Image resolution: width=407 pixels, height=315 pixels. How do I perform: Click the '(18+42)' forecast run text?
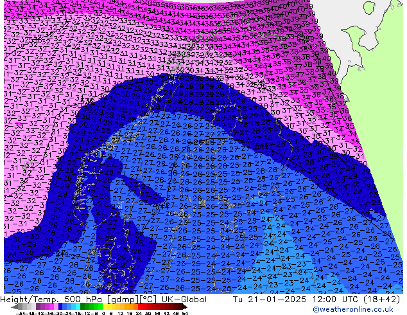[381, 300]
